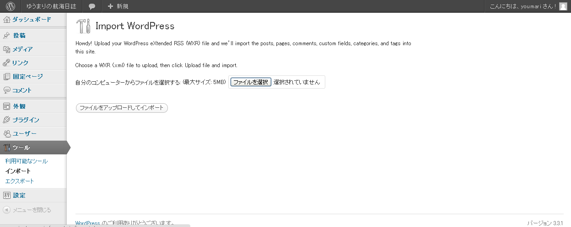Open the comments bubble icon in the admin bar
This screenshot has height=227, width=571.
point(92,6)
